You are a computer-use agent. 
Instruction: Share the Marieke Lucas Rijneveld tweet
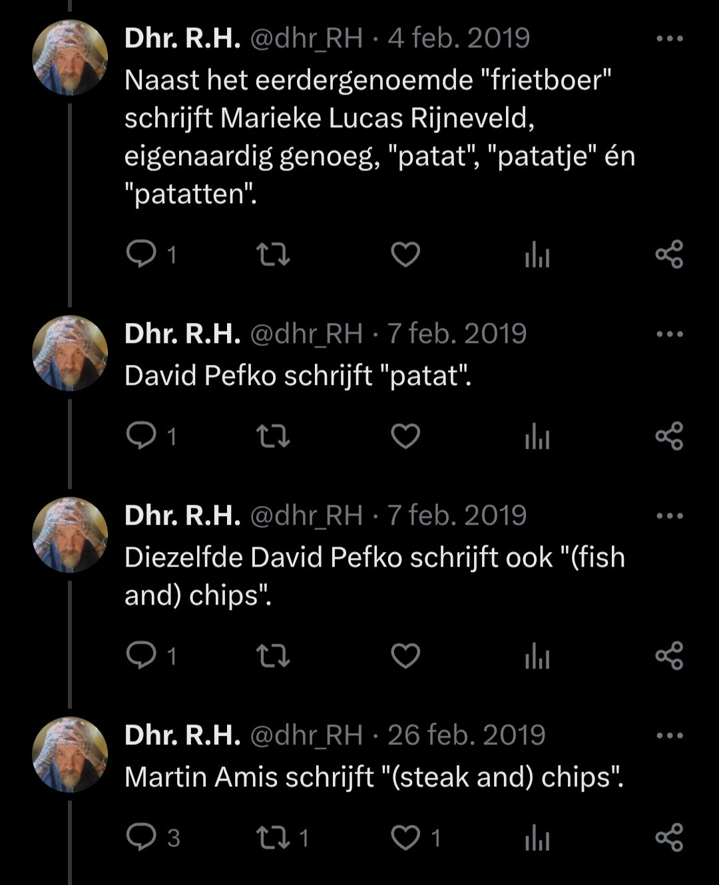[x=669, y=254]
